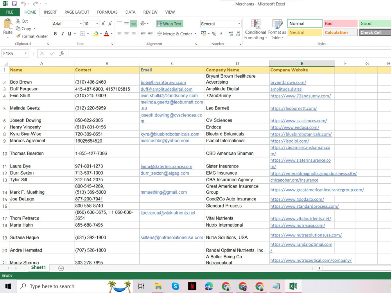Click the Orientation text angle icon
The image size is (391, 293).
point(143,23)
